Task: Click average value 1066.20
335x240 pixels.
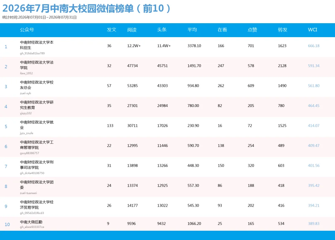Action: point(194,224)
